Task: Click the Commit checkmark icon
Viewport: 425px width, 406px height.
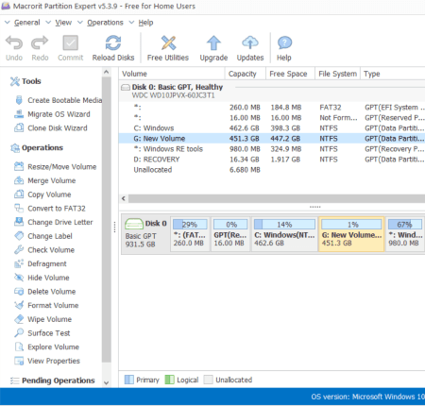Action: tap(70, 43)
